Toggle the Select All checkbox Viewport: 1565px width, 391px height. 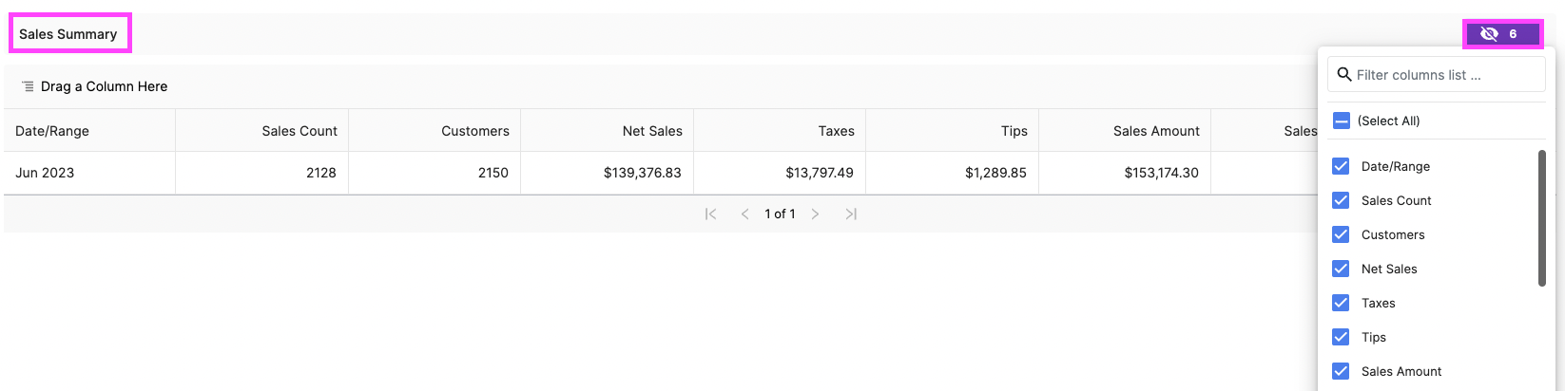(1341, 121)
